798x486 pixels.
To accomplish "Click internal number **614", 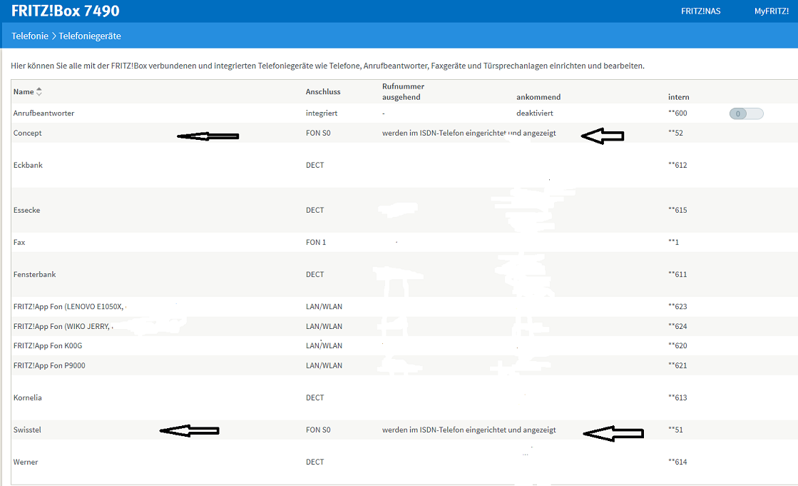I will 677,462.
